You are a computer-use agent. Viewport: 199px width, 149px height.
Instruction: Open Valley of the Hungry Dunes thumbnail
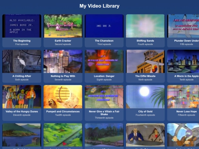click(22, 97)
